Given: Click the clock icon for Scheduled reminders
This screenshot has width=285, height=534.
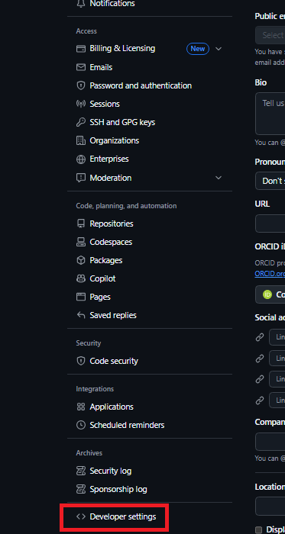Looking at the screenshot, I should [x=81, y=425].
